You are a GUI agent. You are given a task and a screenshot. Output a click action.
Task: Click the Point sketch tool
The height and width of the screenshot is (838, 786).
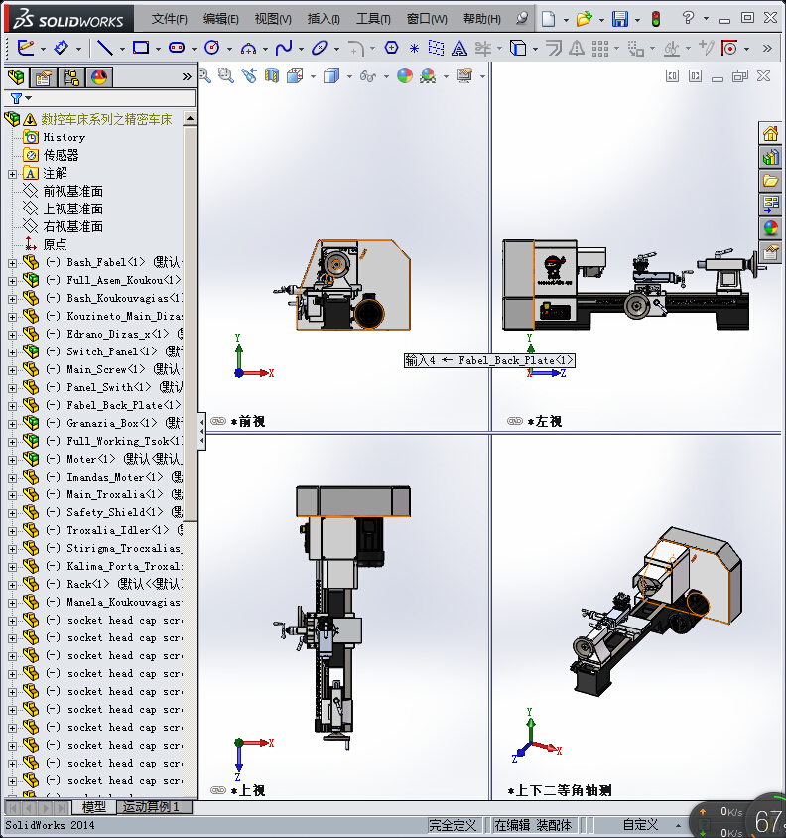tap(414, 48)
